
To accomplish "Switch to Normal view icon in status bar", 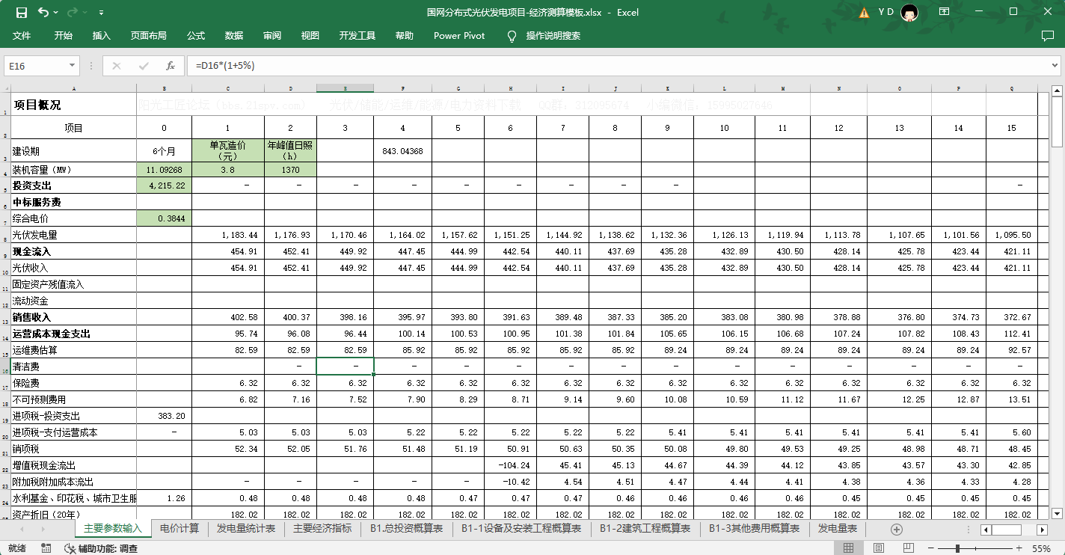I will [x=848, y=548].
